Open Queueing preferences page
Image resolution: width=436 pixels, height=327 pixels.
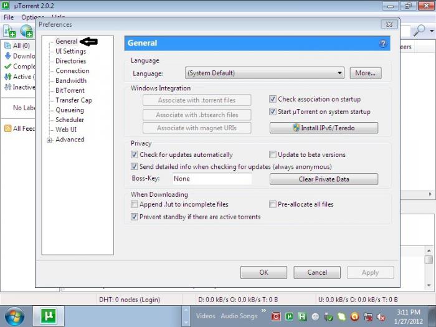(x=70, y=110)
